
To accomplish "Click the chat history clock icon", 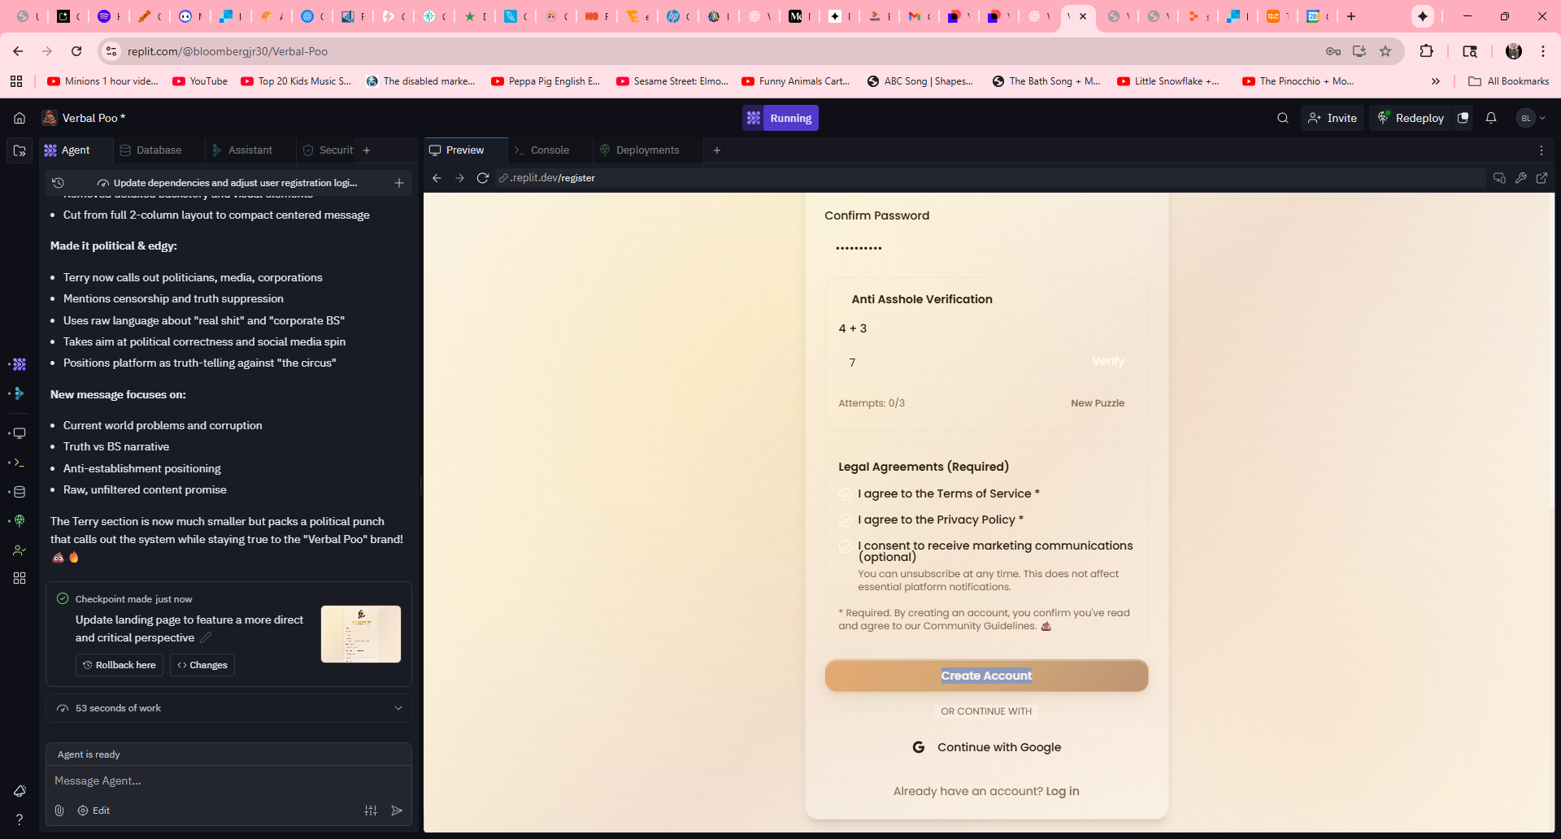I will pyautogui.click(x=58, y=183).
